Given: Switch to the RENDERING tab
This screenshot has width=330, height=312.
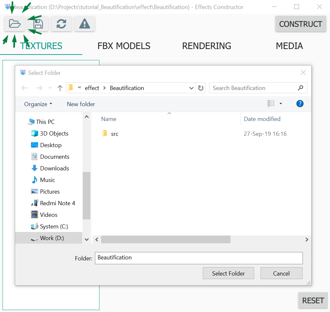Looking at the screenshot, I should pyautogui.click(x=206, y=46).
